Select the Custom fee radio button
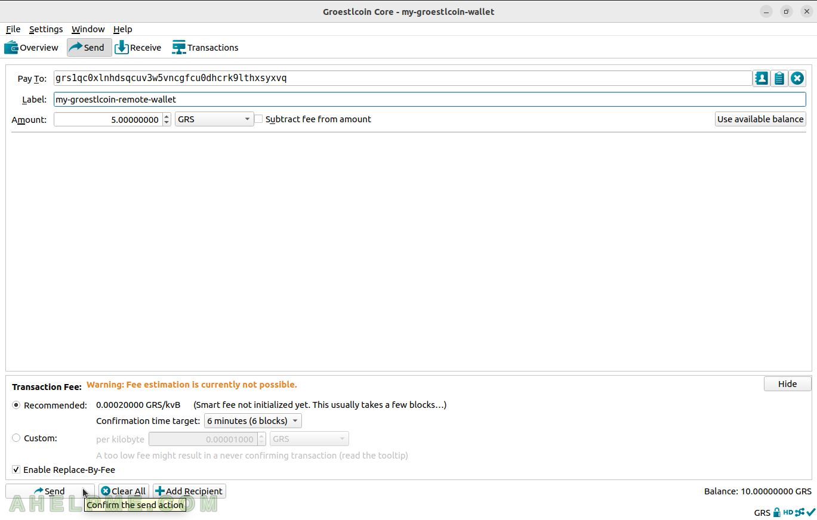 click(x=16, y=438)
